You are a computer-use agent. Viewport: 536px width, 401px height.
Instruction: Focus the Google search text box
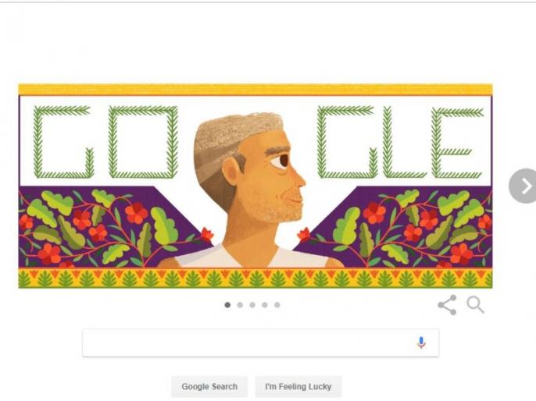pyautogui.click(x=260, y=343)
